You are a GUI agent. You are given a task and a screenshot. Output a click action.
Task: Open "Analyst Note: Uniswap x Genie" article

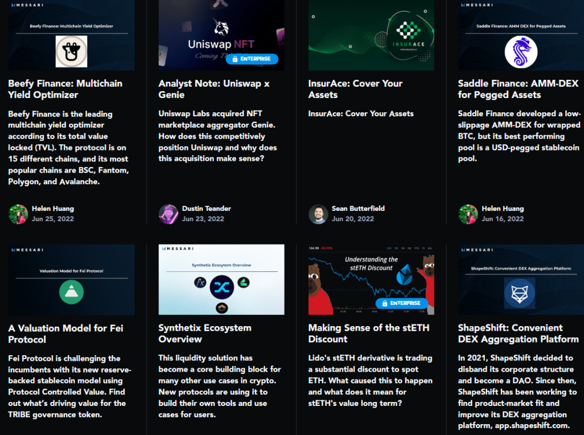coord(214,89)
